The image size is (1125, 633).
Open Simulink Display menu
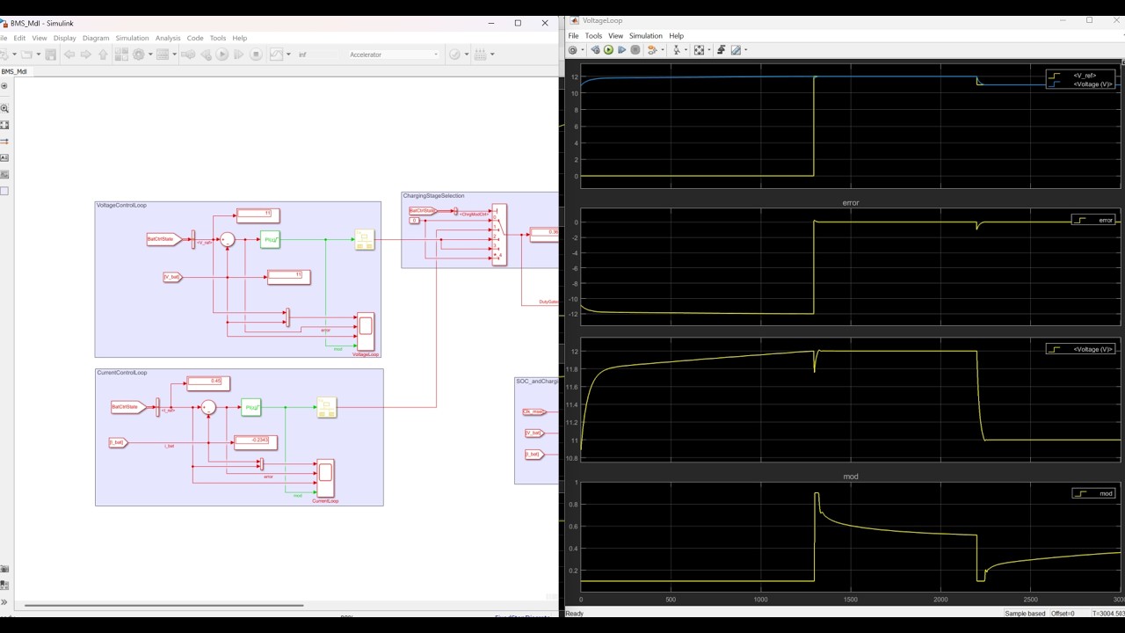tap(65, 38)
